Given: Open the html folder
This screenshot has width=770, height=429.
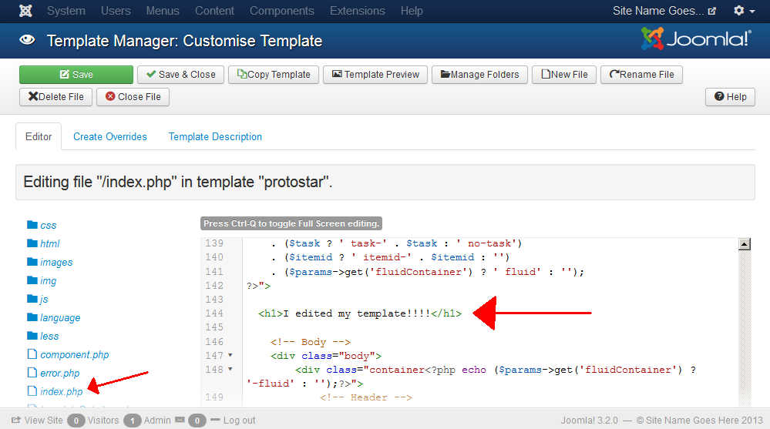Looking at the screenshot, I should point(49,243).
